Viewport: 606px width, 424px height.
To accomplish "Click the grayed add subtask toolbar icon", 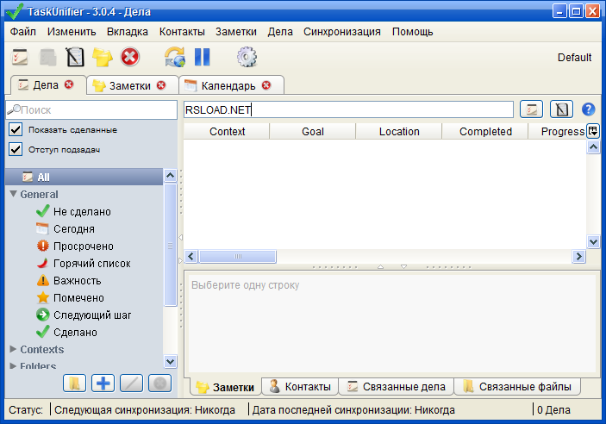I will click(48, 57).
